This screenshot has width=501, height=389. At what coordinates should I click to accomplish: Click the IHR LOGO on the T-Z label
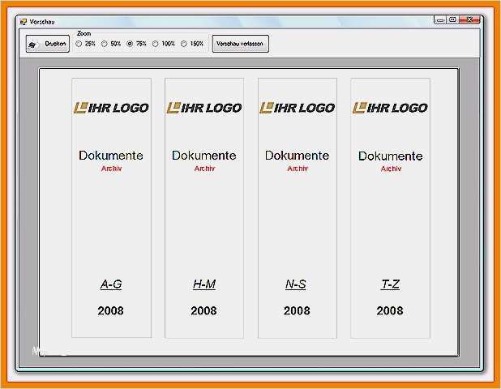click(x=390, y=108)
